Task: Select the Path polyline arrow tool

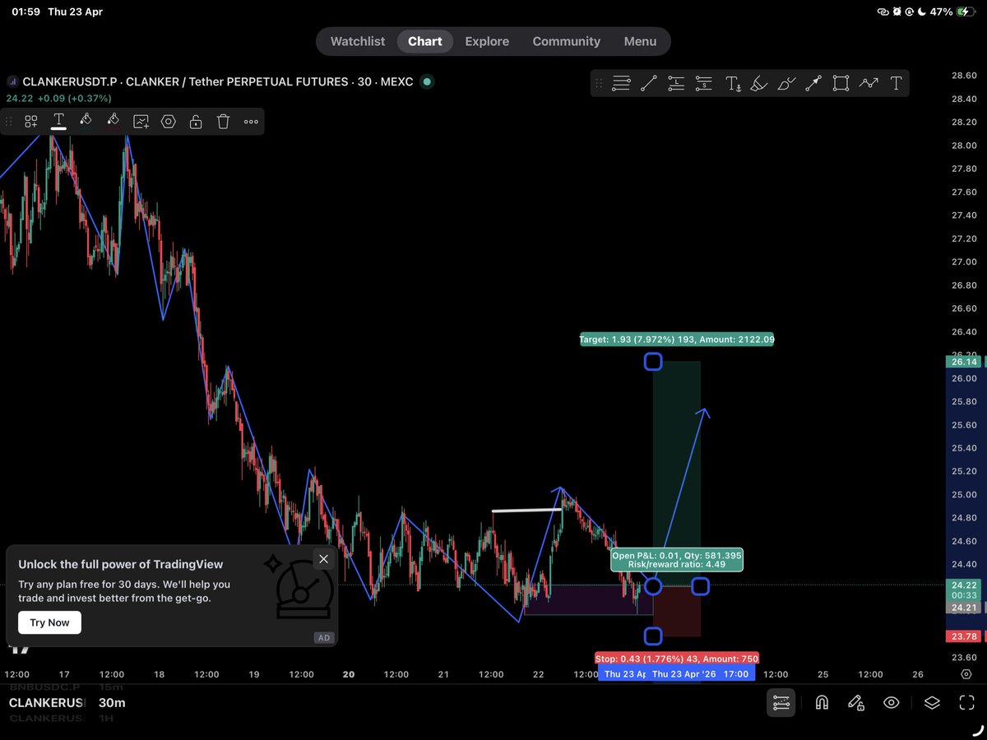Action: [x=869, y=83]
